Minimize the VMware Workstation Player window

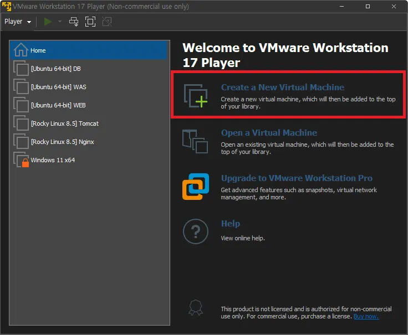(341, 7)
